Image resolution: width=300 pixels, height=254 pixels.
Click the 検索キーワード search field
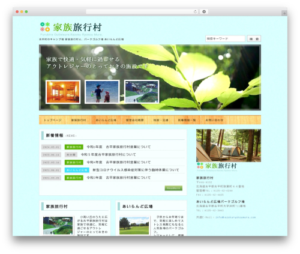[x=225, y=38]
